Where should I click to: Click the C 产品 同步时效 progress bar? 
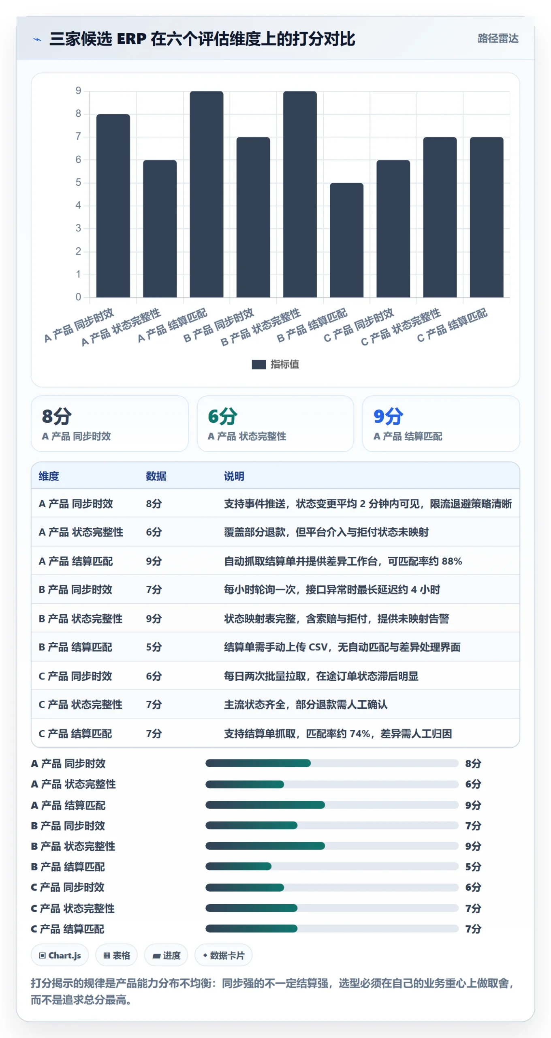click(332, 887)
